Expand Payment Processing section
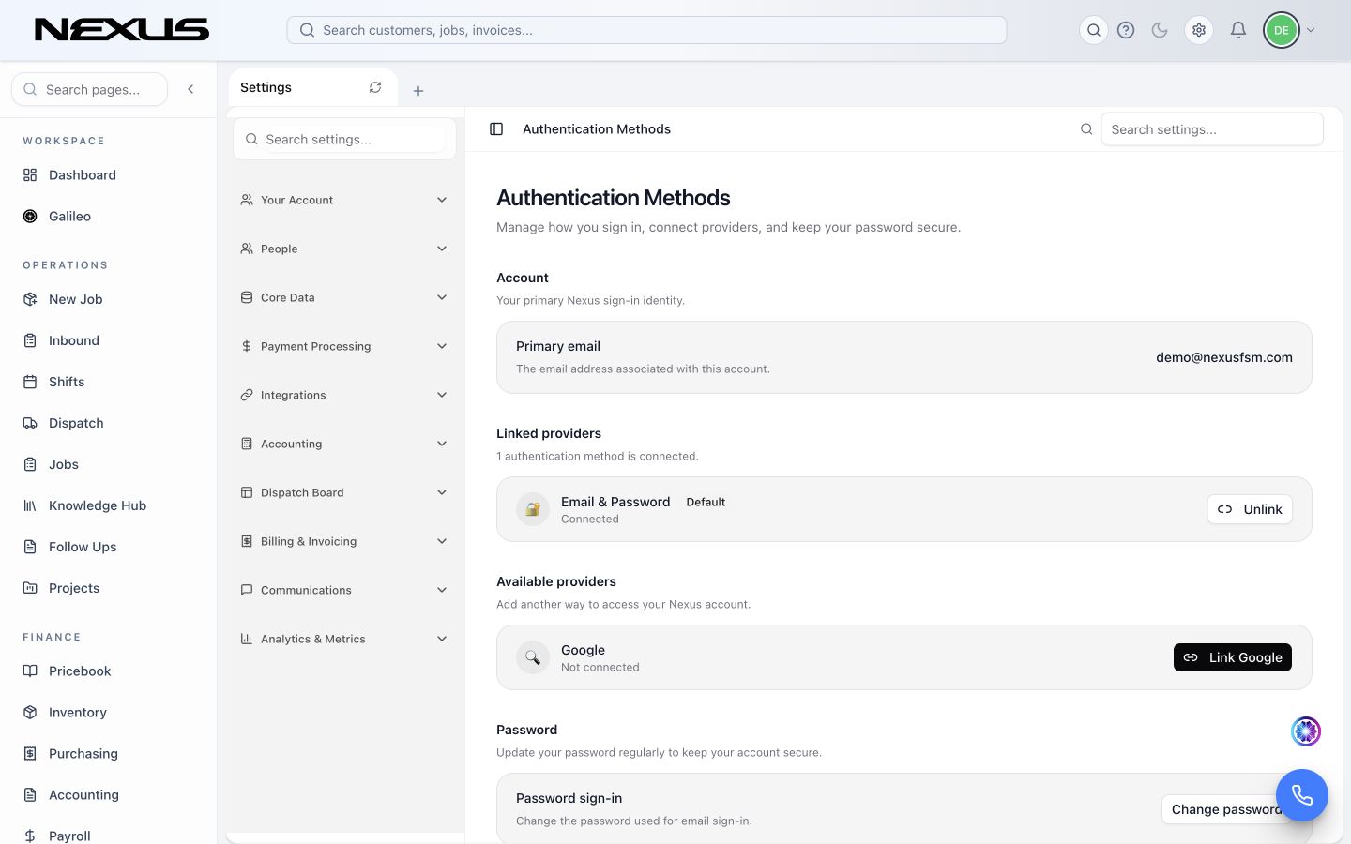 tap(344, 346)
